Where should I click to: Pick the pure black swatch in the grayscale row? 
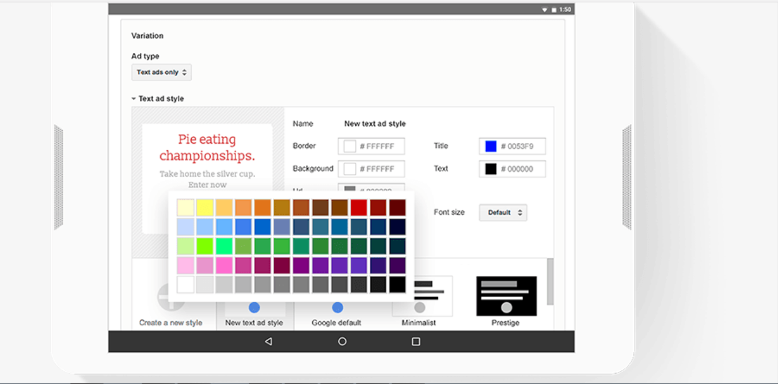click(x=397, y=284)
